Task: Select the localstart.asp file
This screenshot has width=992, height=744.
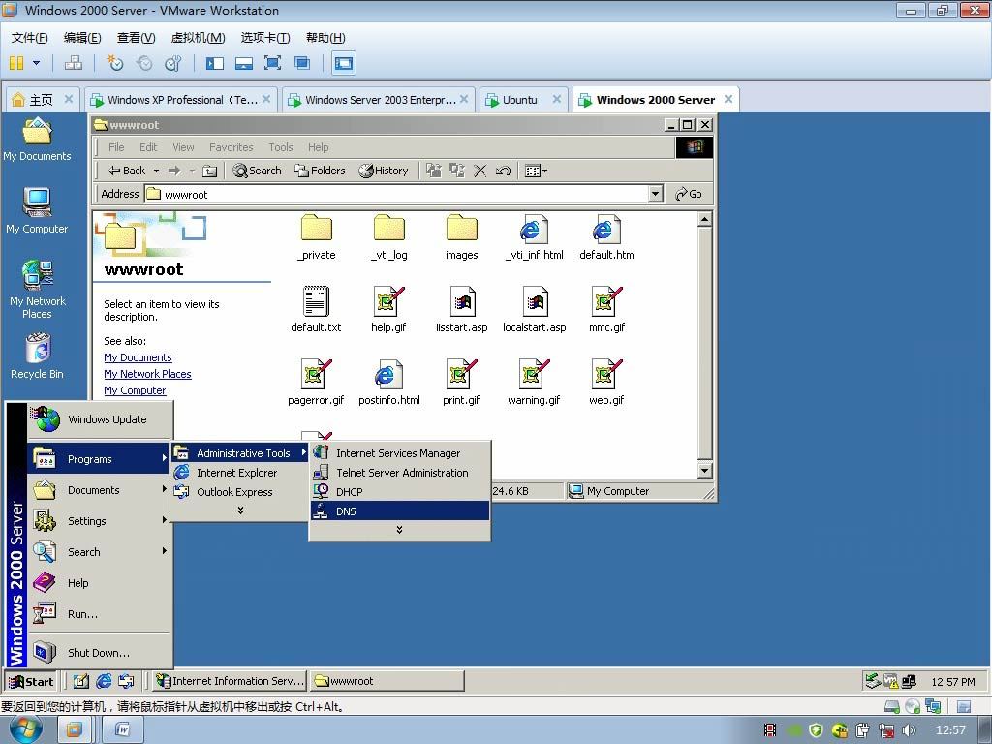Action: (535, 310)
